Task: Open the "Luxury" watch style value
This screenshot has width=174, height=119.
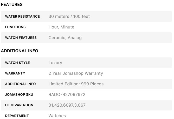Action: tap(55, 63)
